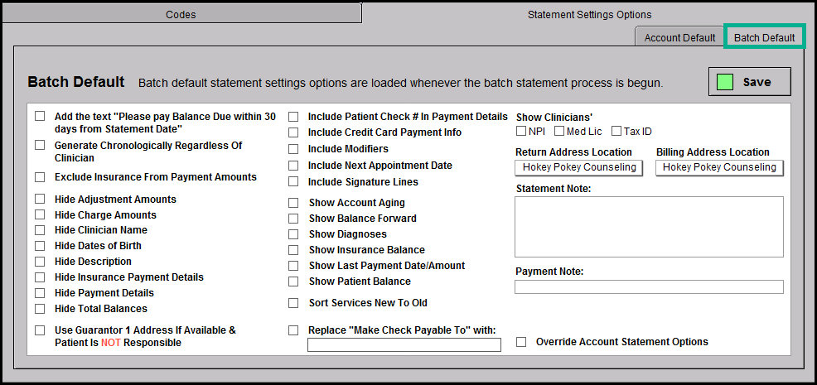This screenshot has width=817, height=385.
Task: Select the Batch Default tab
Action: coord(764,37)
